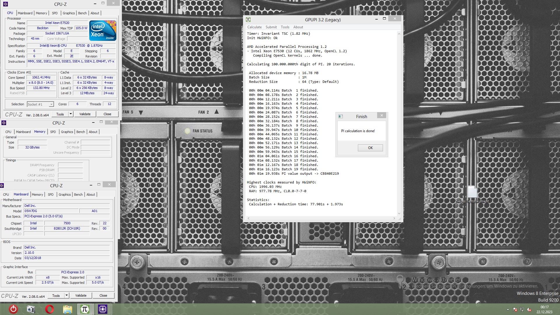Click the Intel Xeon E7520 name field
Image resolution: width=560 pixels, height=315 pixels.
(57, 23)
